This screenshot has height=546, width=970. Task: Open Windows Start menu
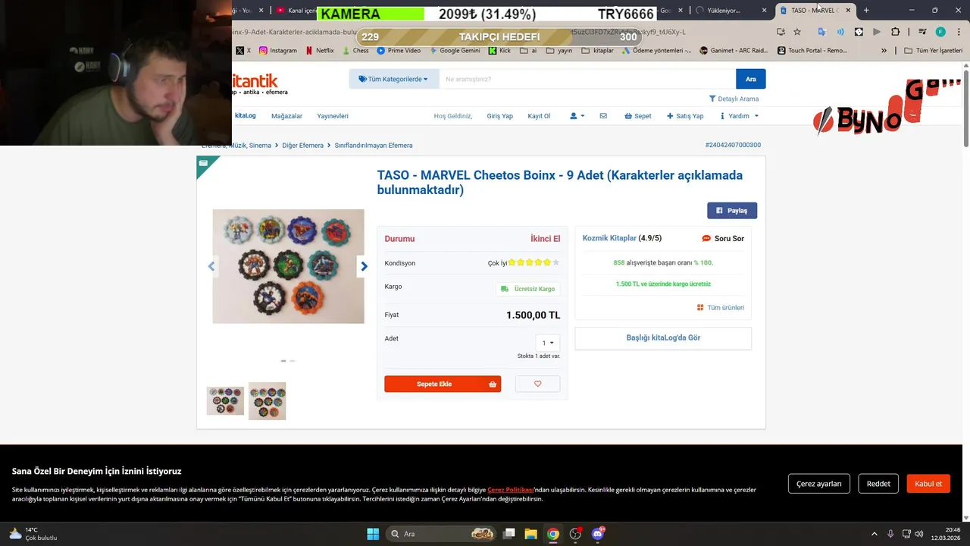pos(373,534)
